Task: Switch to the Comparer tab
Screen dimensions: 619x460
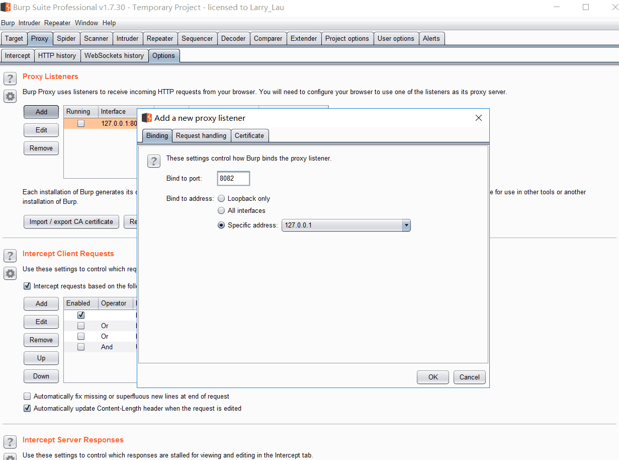Action: (x=268, y=38)
